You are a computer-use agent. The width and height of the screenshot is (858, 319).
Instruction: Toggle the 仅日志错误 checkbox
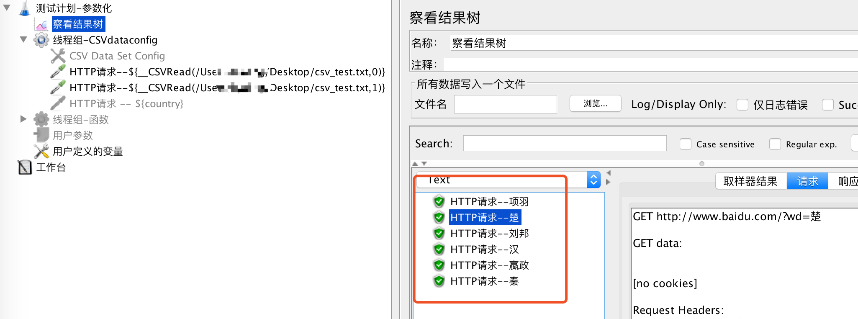(x=742, y=105)
